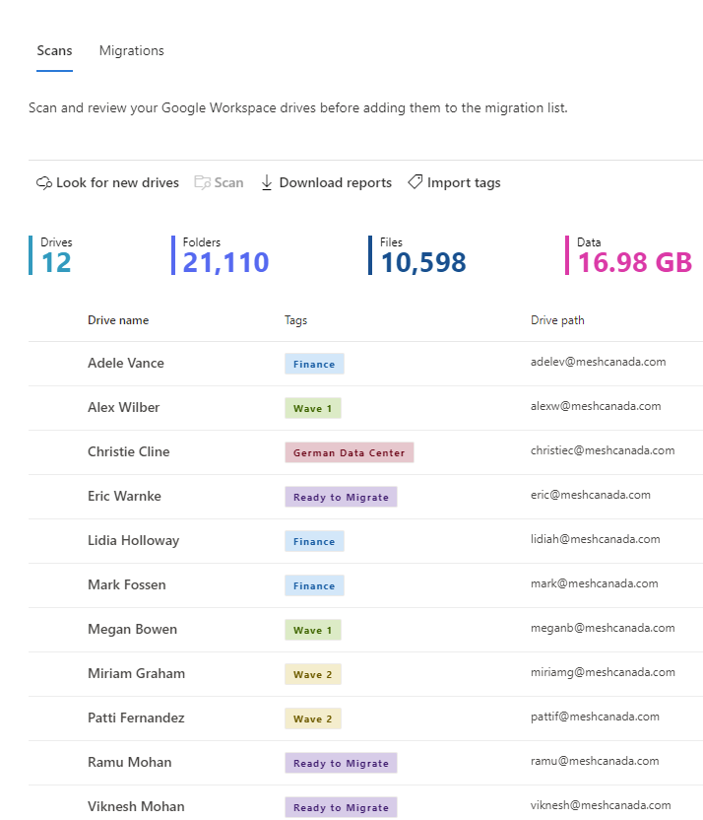Viewport: 703px width, 820px height.
Task: Click the Wave 2 tag on Miriam Graham
Action: 313,674
